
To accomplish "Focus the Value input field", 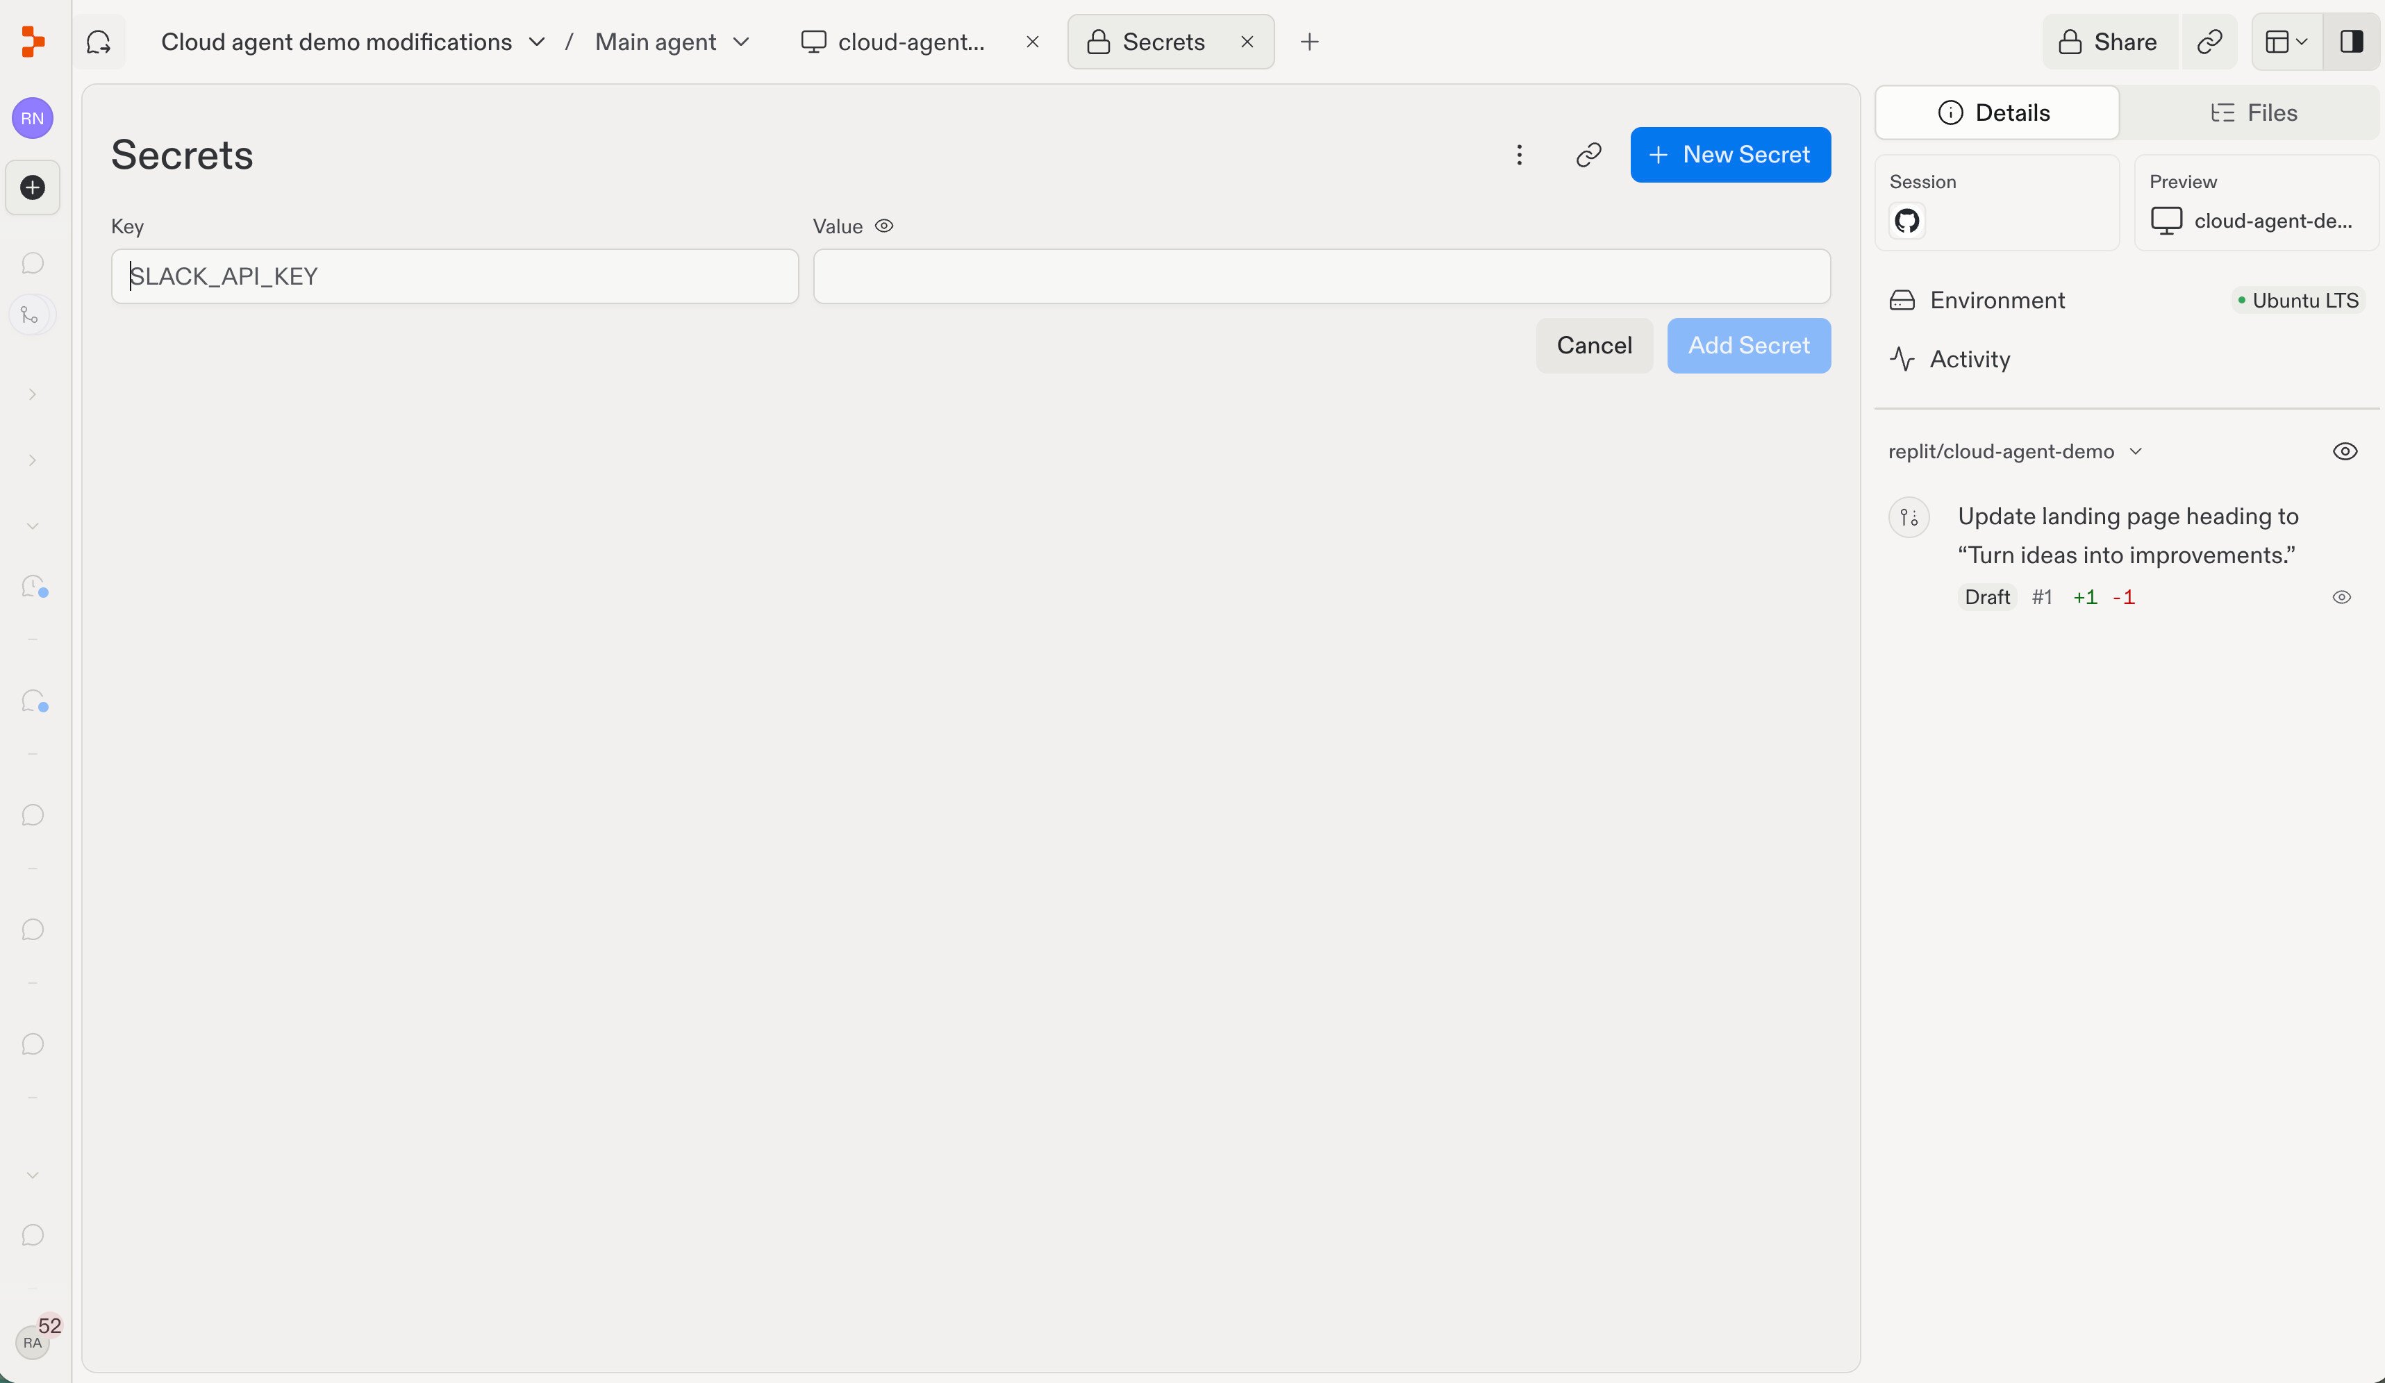I will [x=1321, y=276].
